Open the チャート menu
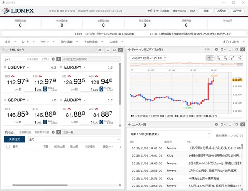This screenshot has width=248, height=191. 48,42
